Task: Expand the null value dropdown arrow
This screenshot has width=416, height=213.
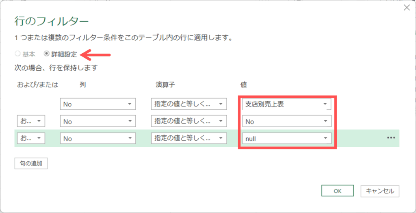Action: click(x=325, y=139)
